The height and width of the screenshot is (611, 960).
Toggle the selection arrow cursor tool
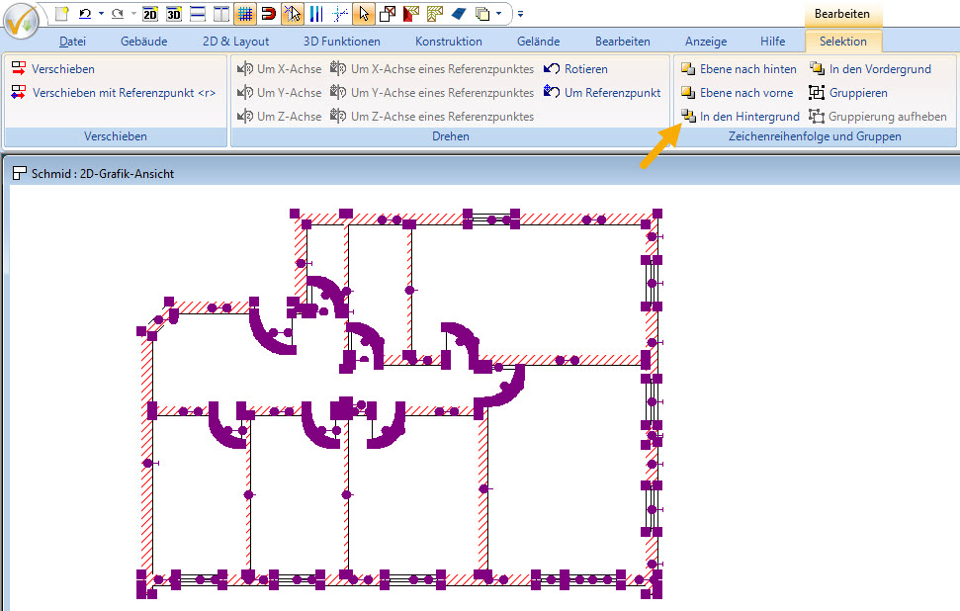click(364, 14)
